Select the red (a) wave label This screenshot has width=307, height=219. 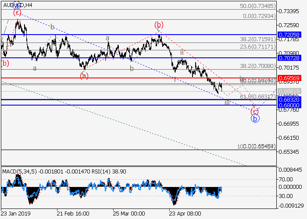84,76
